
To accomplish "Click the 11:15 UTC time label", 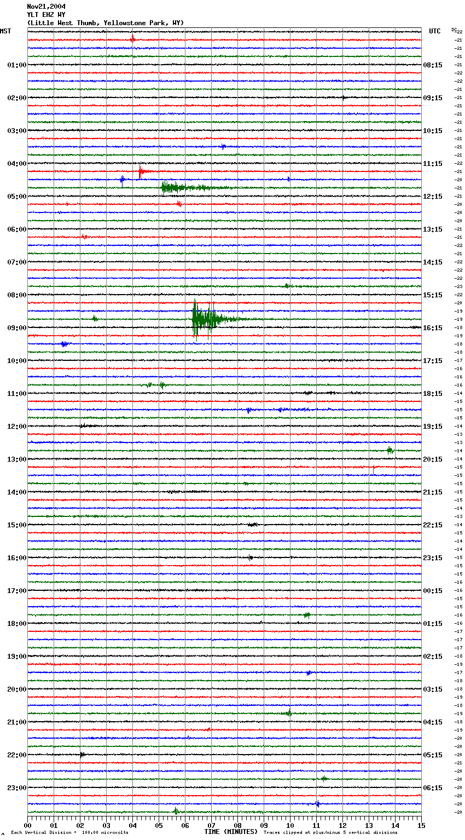I will click(x=433, y=164).
